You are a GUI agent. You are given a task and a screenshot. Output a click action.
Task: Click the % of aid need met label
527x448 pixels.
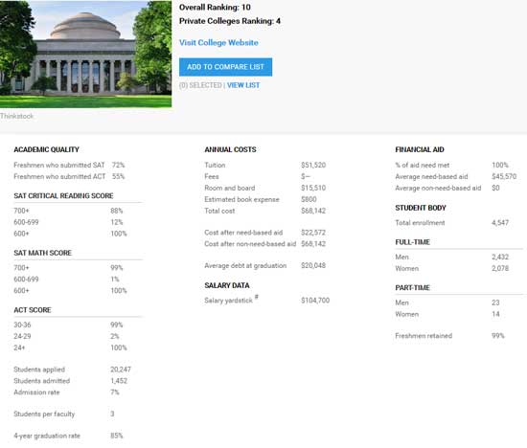coord(423,165)
